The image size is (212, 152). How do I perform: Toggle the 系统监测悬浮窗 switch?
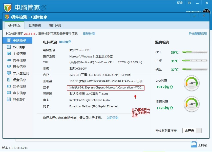(x=192, y=131)
